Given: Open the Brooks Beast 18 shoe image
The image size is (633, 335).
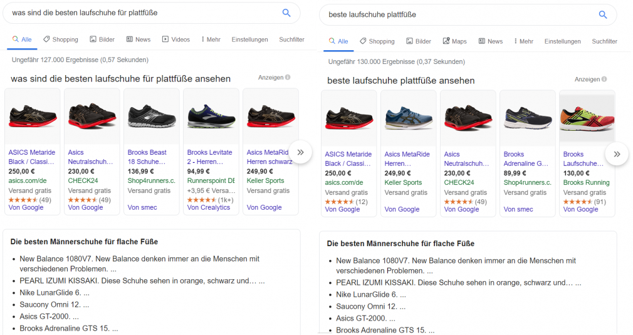Looking at the screenshot, I should [x=152, y=117].
